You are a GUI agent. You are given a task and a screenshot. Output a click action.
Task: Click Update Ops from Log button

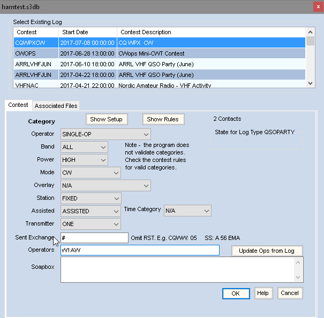(x=267, y=251)
